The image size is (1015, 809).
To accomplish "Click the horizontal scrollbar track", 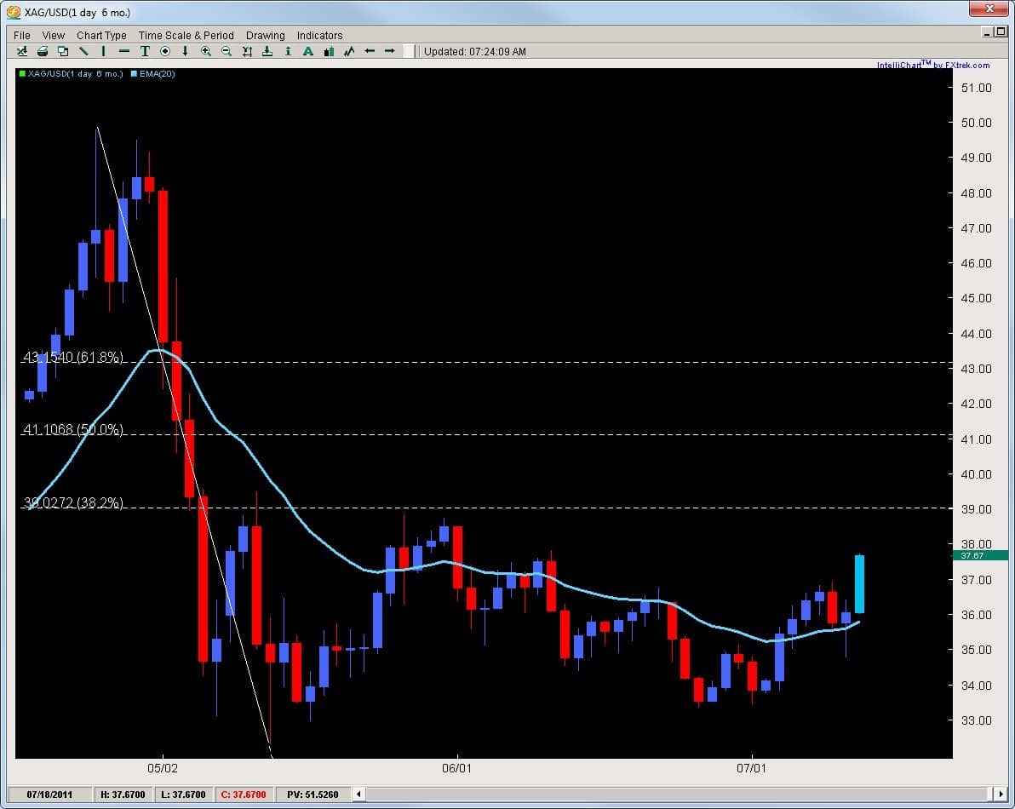I will tap(677, 794).
